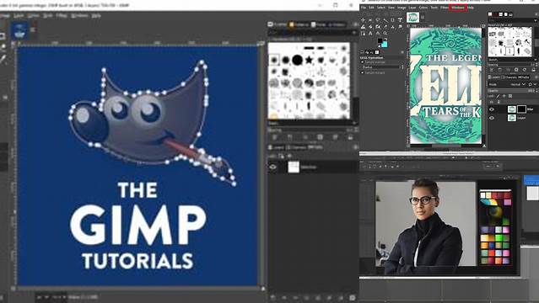Click the lock alpha checkerboard icon

[510, 96]
